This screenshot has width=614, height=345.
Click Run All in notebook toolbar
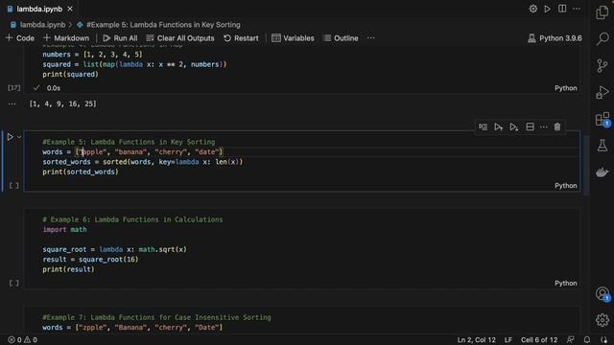tap(120, 38)
